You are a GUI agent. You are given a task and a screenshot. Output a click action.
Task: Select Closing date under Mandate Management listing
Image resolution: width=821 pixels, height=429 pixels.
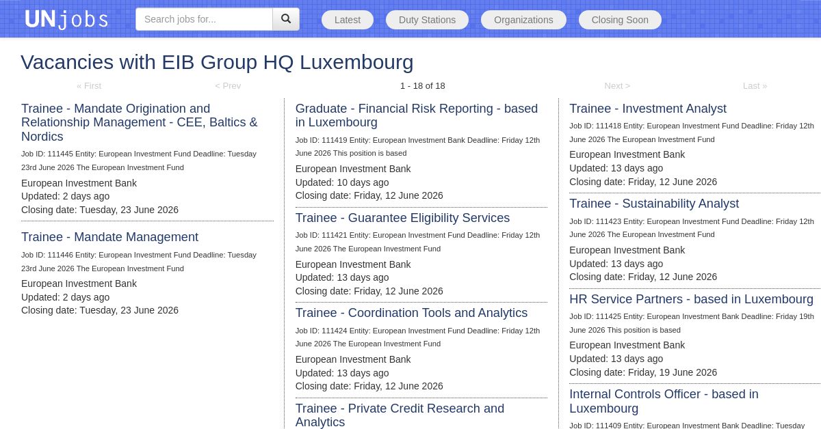click(x=100, y=310)
